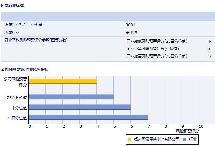Click the 同业较高风险预警评分(75百分位值) table label
Image resolution: width=215 pixels, height=146 pixels.
tap(157, 56)
